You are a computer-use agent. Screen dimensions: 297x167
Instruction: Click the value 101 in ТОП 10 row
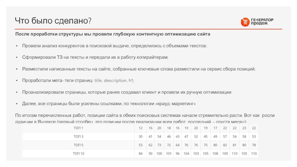click(169, 153)
